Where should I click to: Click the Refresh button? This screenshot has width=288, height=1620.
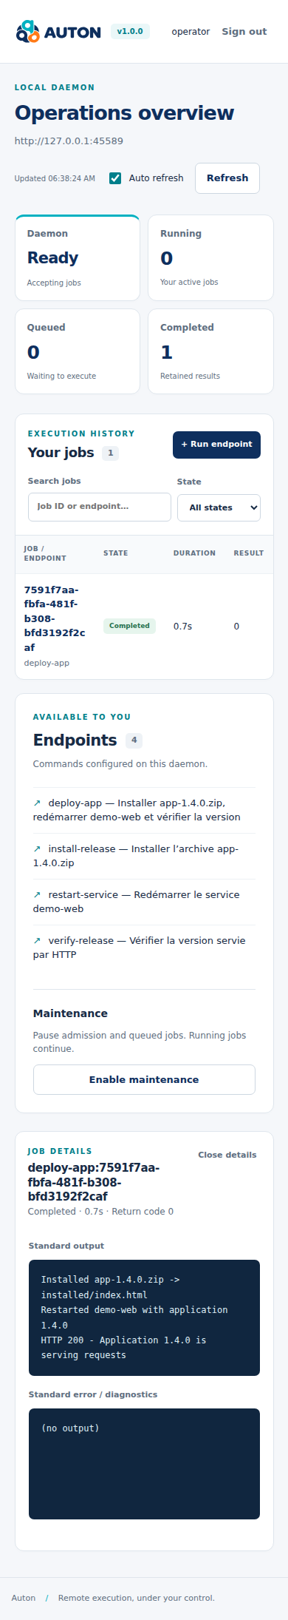[x=227, y=178]
